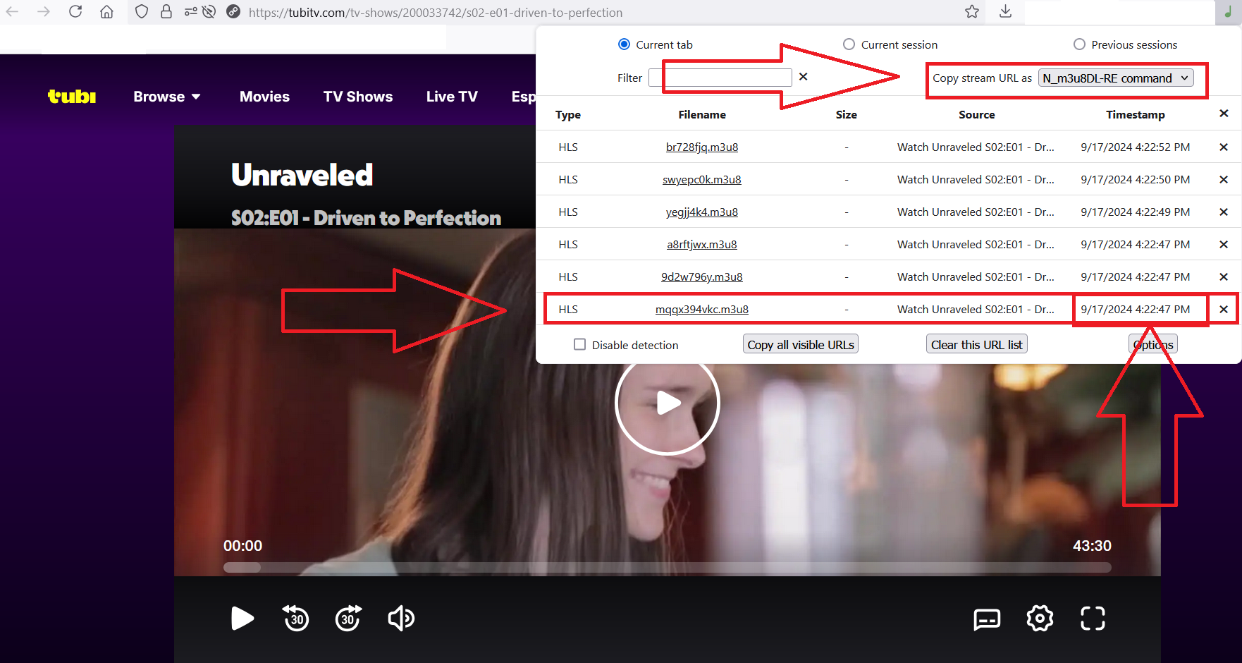Sort by the Timestamp column header

tap(1136, 114)
